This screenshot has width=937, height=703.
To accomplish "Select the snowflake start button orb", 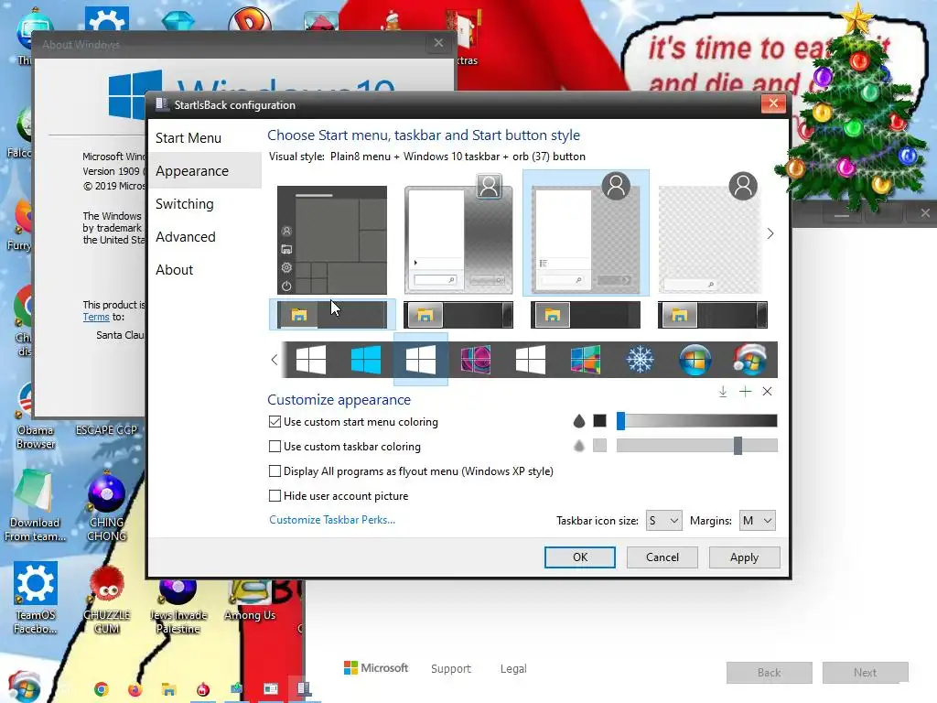I will point(640,360).
